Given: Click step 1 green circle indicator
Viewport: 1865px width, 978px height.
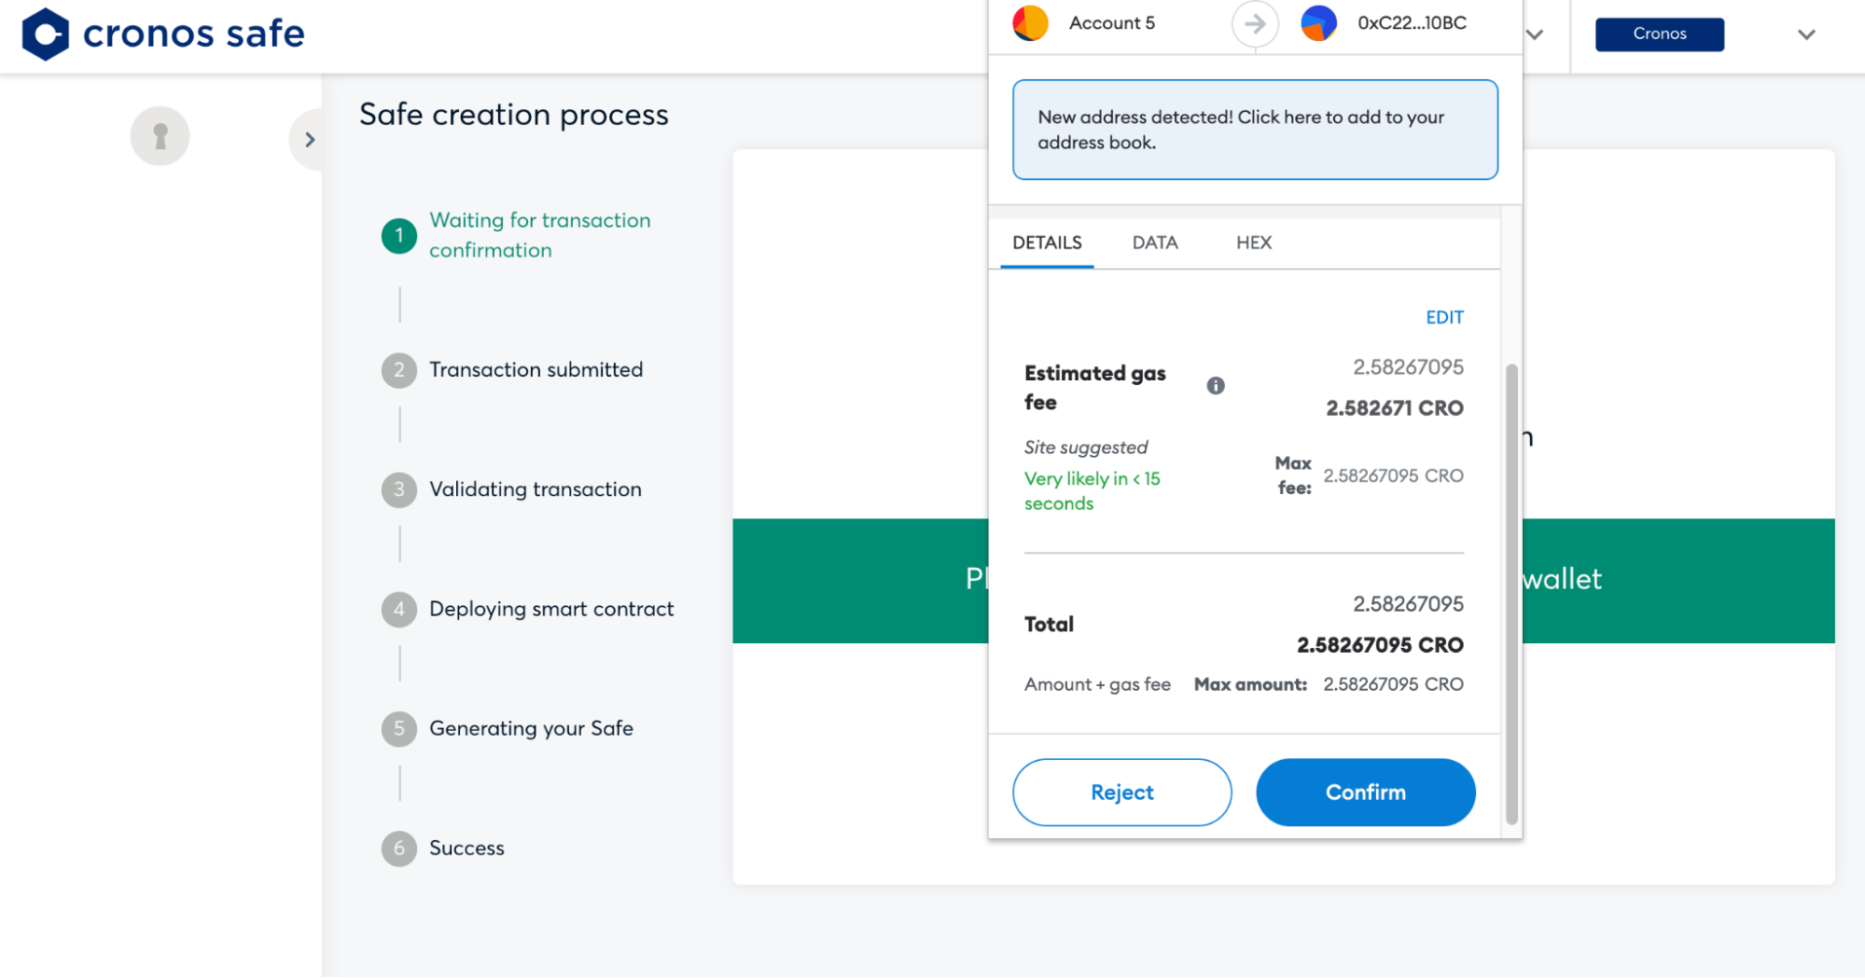Looking at the screenshot, I should pos(399,236).
